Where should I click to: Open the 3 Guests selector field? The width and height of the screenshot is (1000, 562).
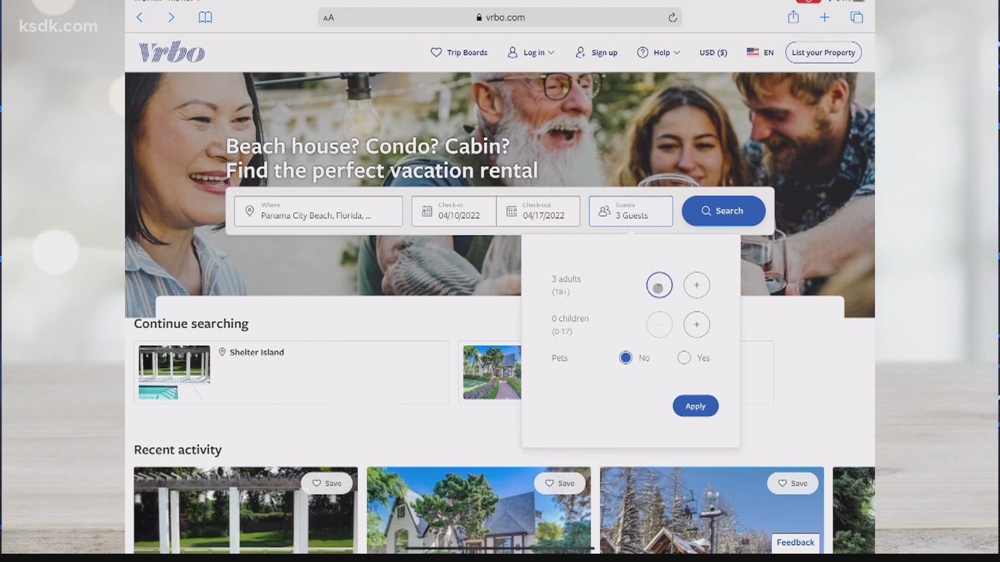pos(631,211)
